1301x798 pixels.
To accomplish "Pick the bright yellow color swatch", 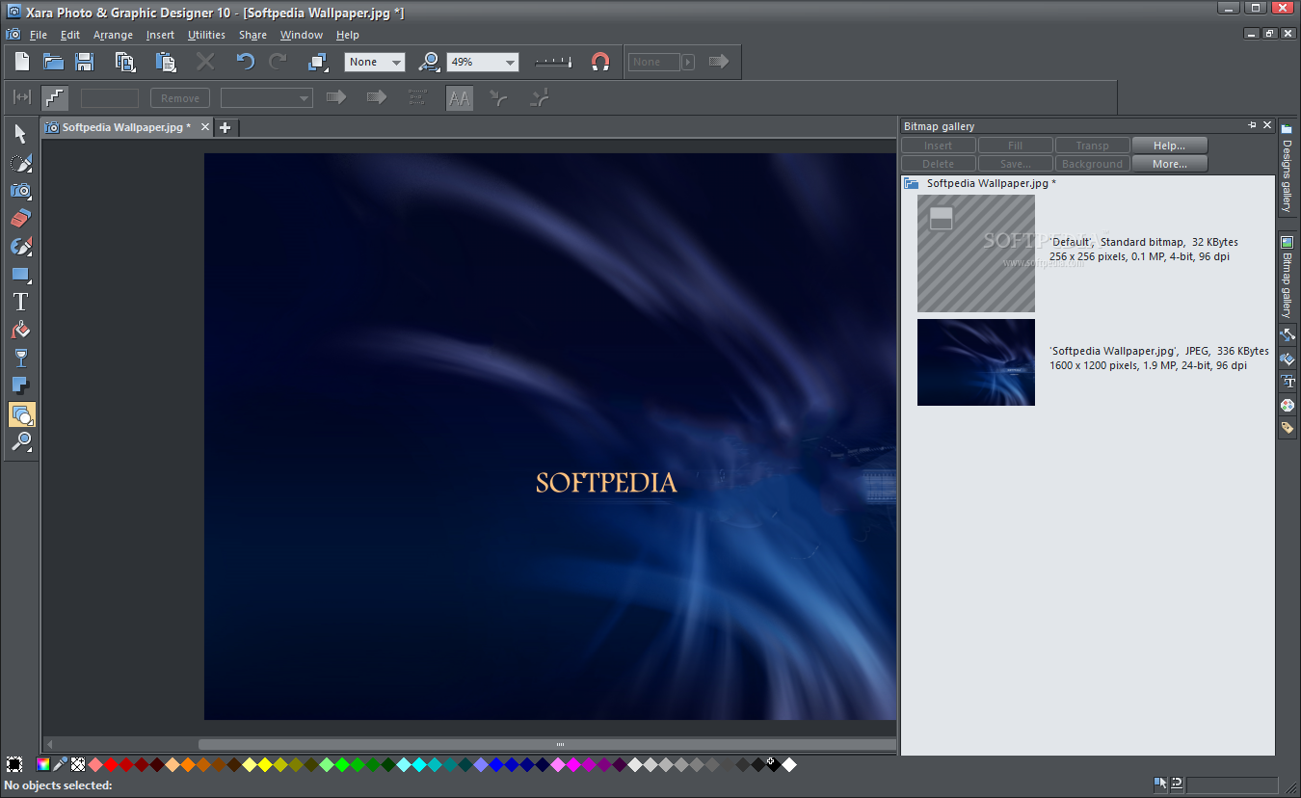I will [265, 765].
